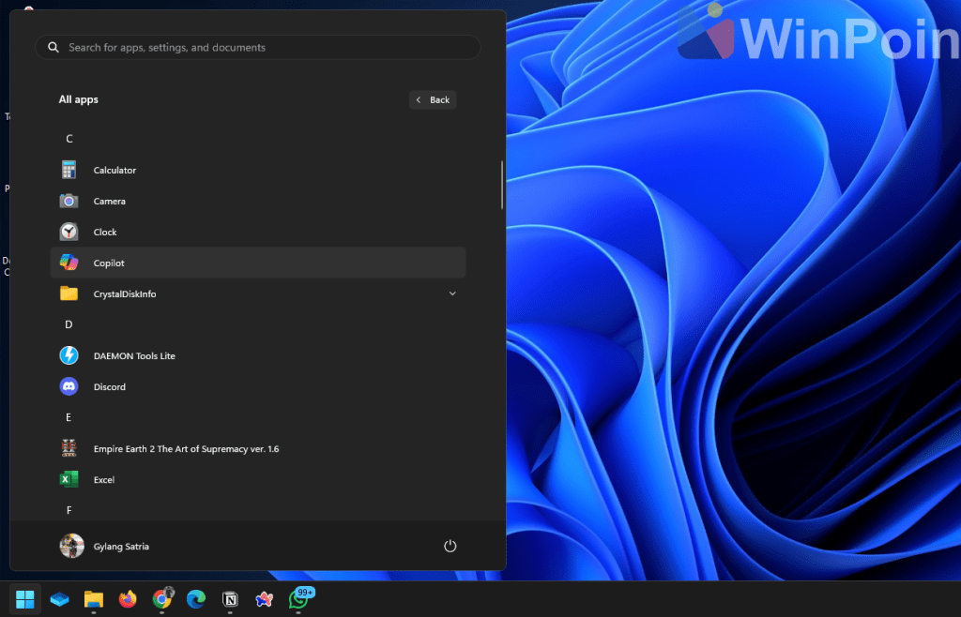961x617 pixels.
Task: Click the Back button
Action: (x=433, y=99)
